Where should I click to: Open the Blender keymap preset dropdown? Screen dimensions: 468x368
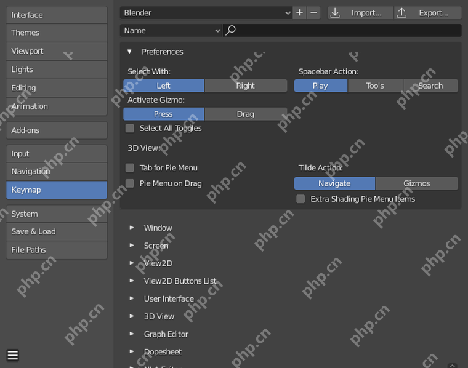coord(206,13)
